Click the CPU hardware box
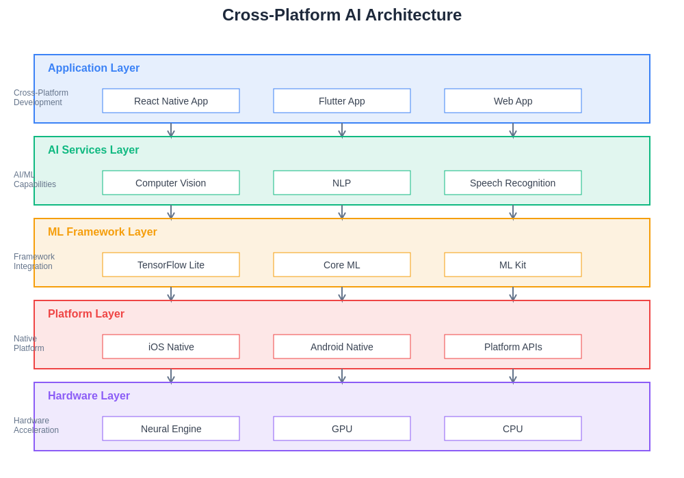 [513, 429]
